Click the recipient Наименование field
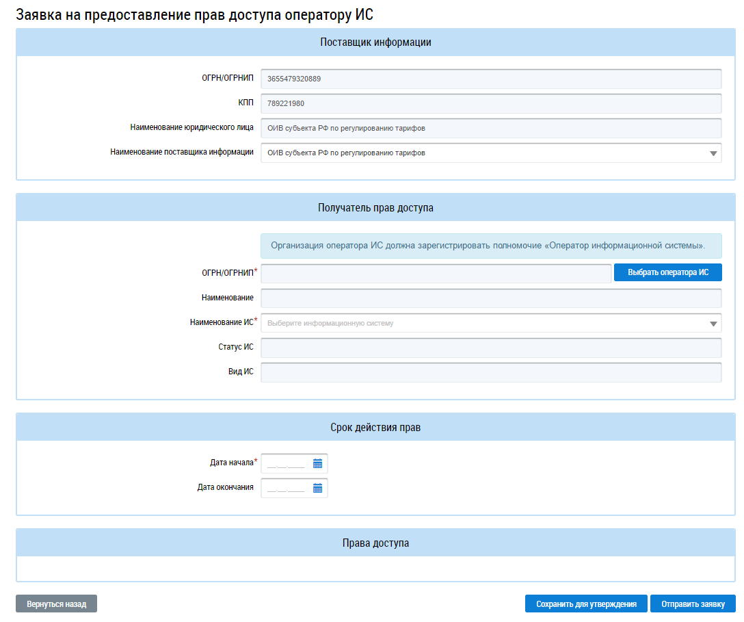 click(490, 298)
